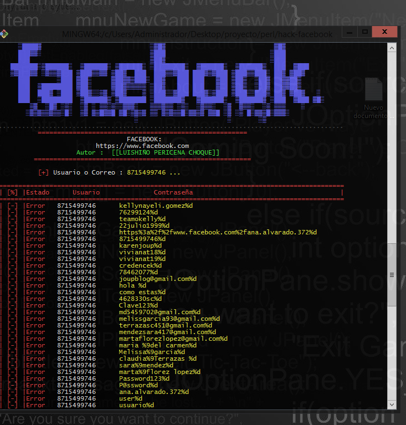Close the MINGW64 terminal window
The image size is (406, 425).
pyautogui.click(x=384, y=32)
